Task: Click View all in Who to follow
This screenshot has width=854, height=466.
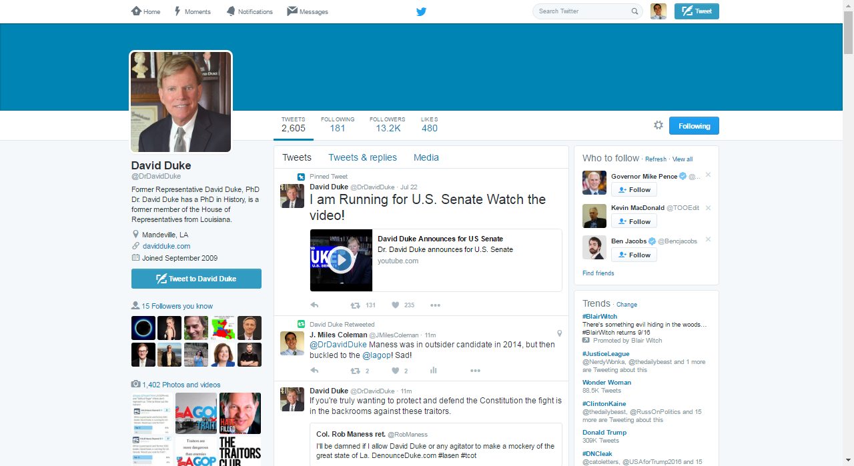Action: point(683,159)
